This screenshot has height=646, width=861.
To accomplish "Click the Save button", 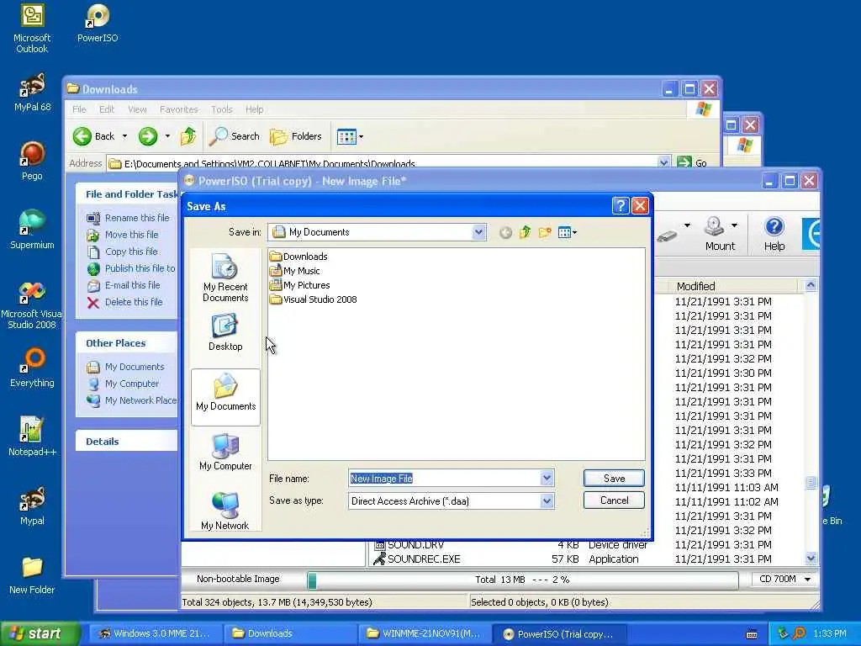I will click(614, 479).
